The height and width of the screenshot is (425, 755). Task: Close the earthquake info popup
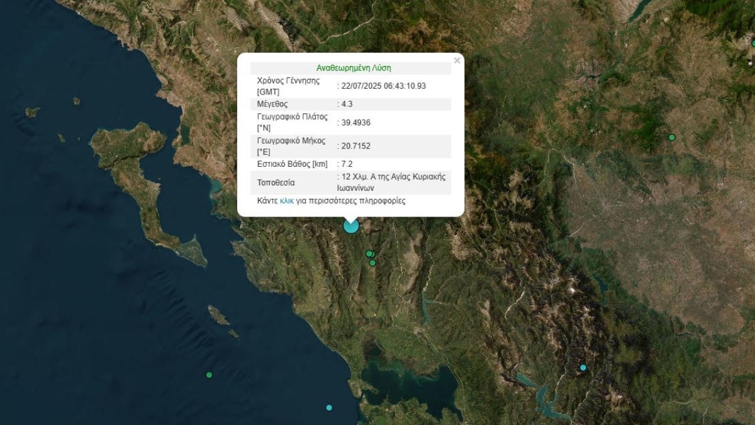click(x=457, y=60)
